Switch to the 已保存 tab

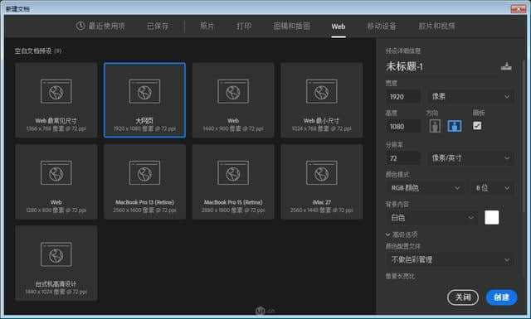158,26
